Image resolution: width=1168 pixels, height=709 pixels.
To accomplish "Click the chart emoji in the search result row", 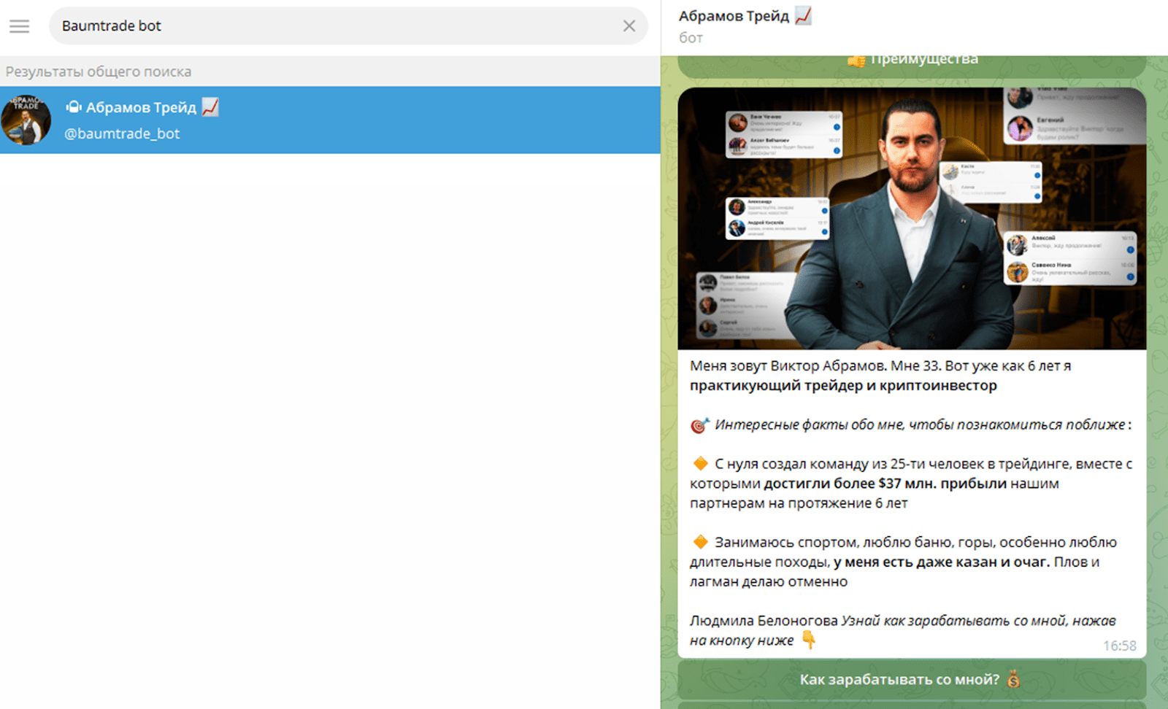I will 210,107.
